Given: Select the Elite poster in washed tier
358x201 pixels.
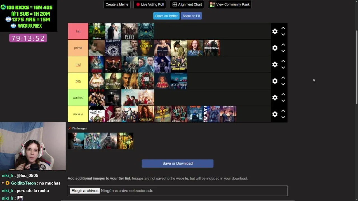Looking at the screenshot, I should click(x=97, y=98).
